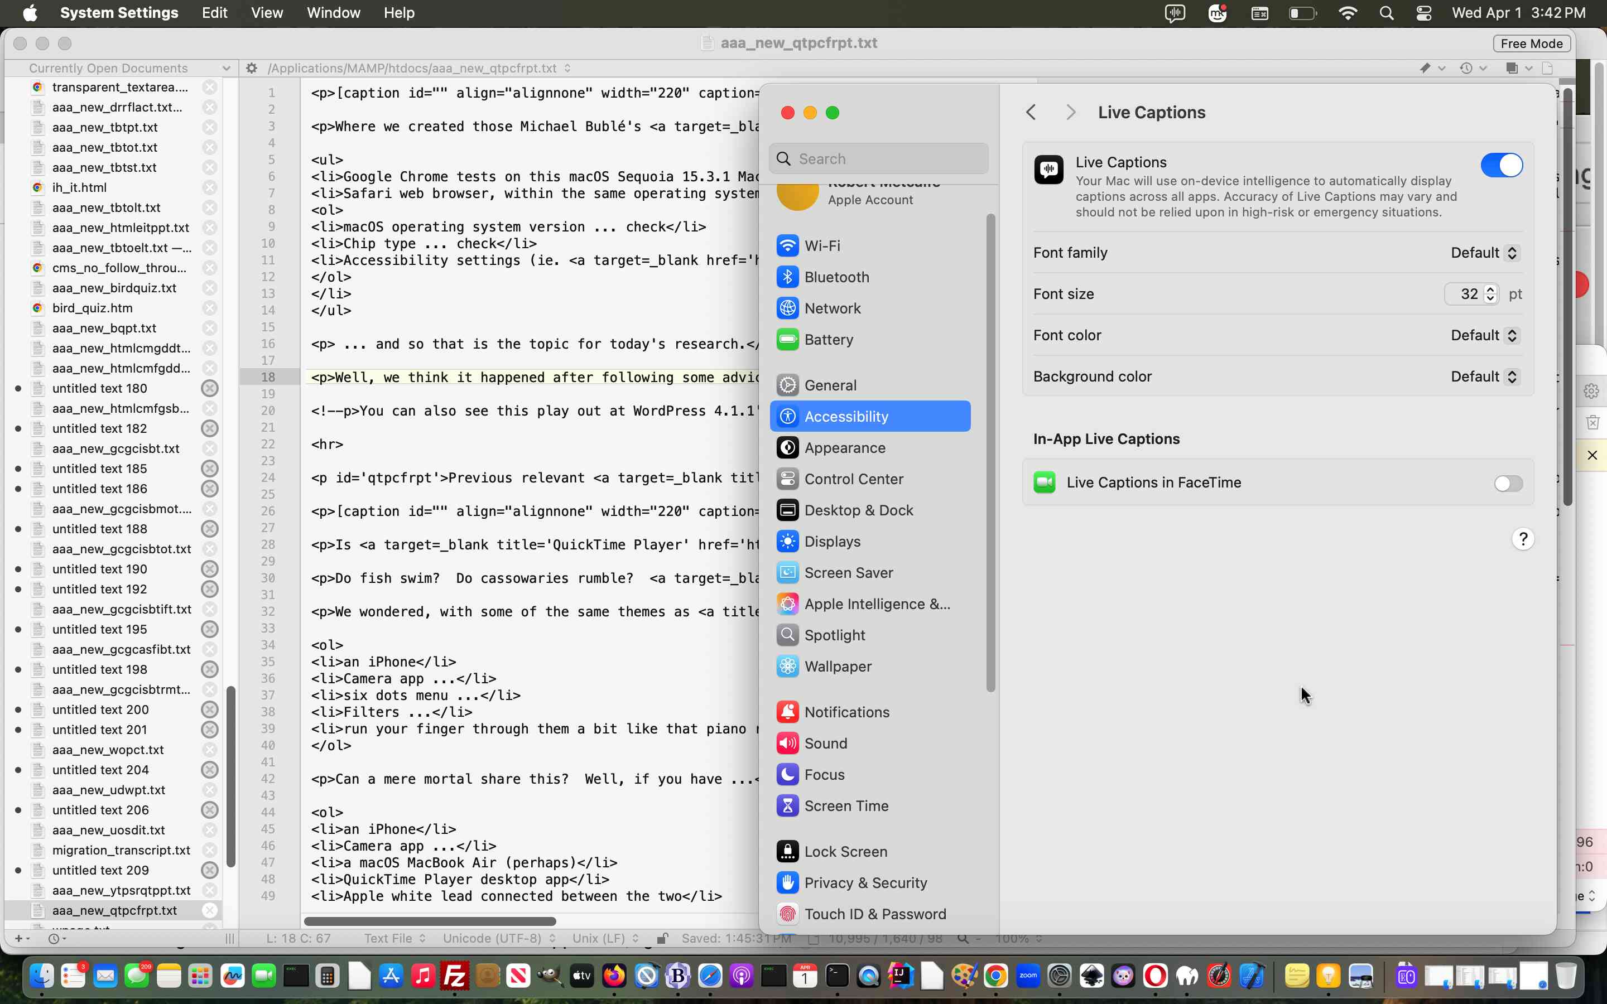
Task: Click the Live Captions help button
Action: click(x=1523, y=538)
